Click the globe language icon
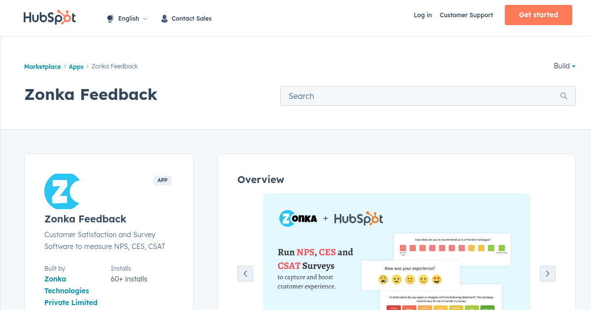The height and width of the screenshot is (310, 591). coord(110,19)
